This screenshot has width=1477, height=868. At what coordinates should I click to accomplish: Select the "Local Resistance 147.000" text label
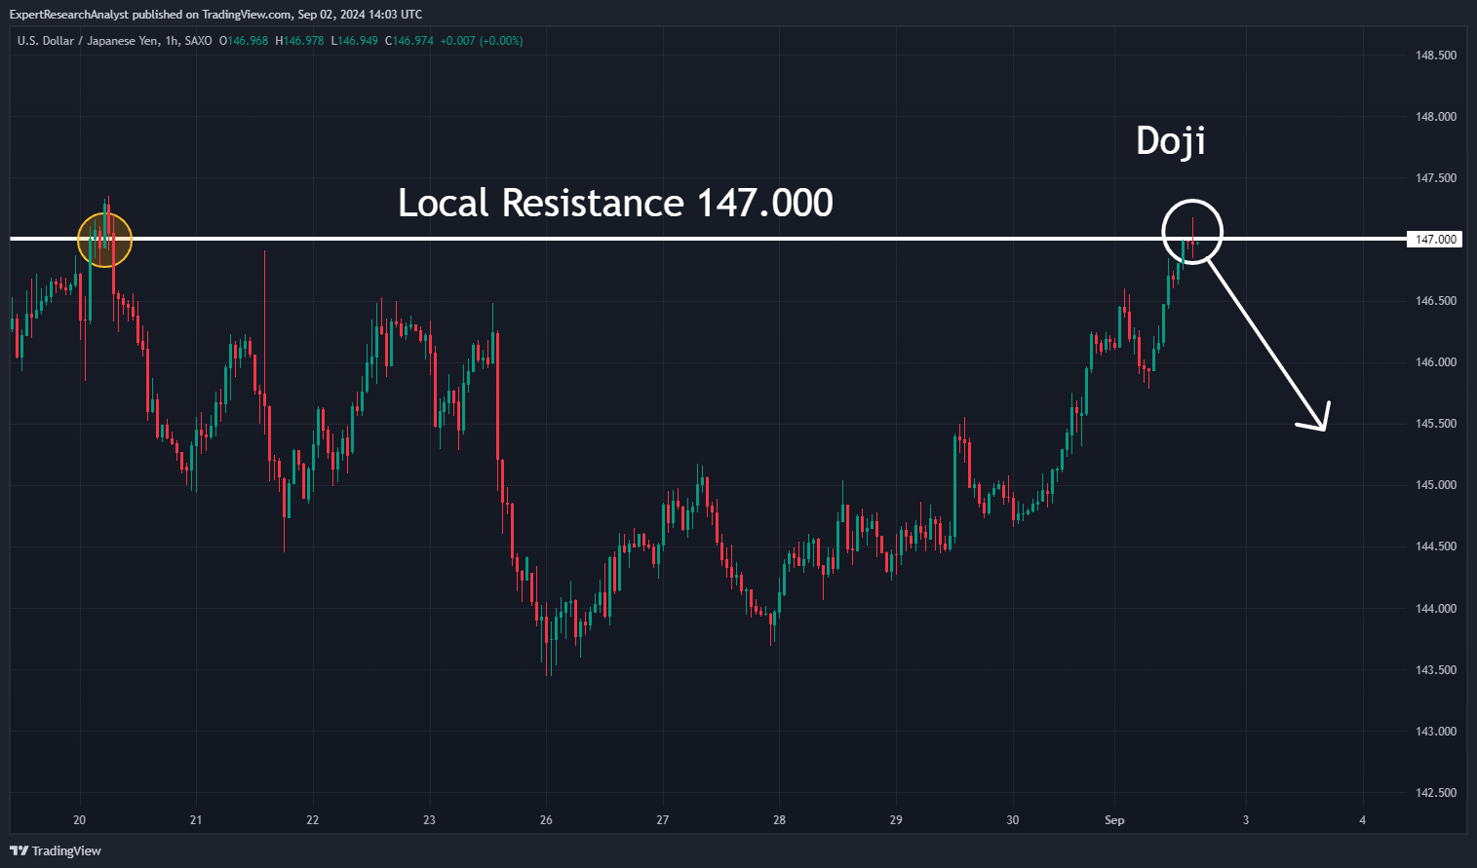[x=615, y=203]
